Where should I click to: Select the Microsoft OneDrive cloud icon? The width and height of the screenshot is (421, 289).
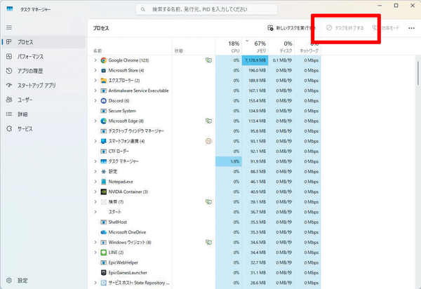coord(103,232)
